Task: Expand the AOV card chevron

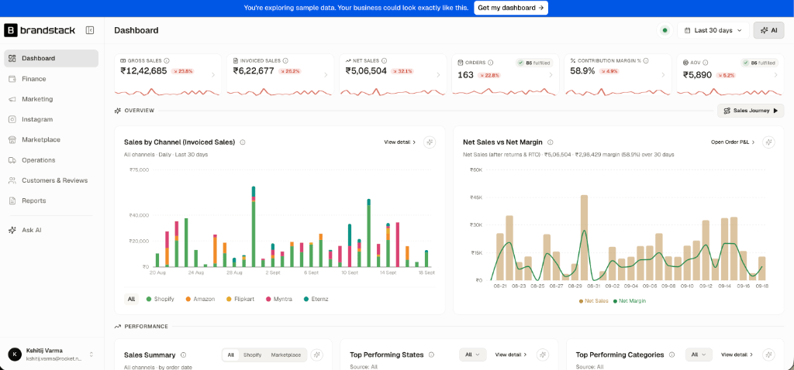Action: pyautogui.click(x=775, y=75)
